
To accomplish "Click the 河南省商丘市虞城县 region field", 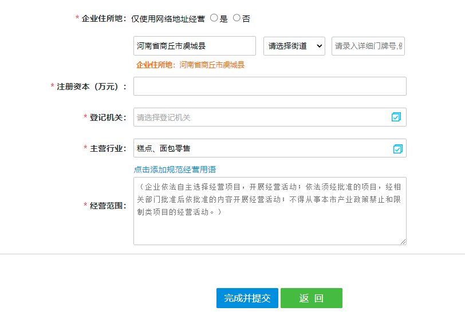I will (x=194, y=46).
